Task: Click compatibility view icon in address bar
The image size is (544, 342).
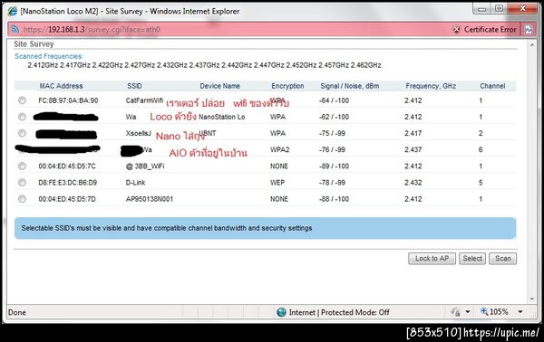Action: click(529, 30)
